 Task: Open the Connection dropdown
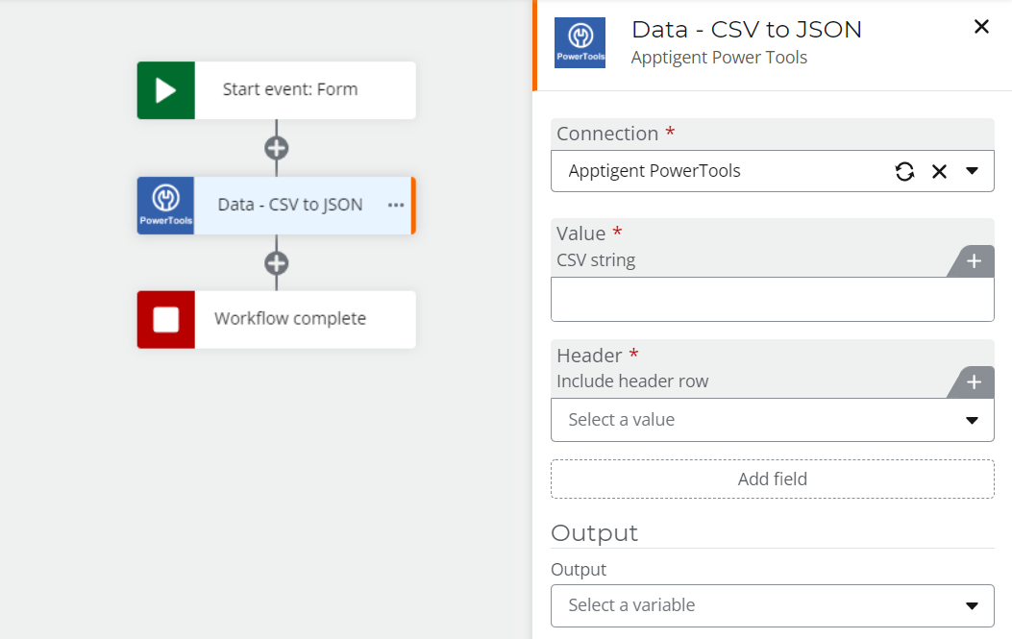pyautogui.click(x=973, y=171)
